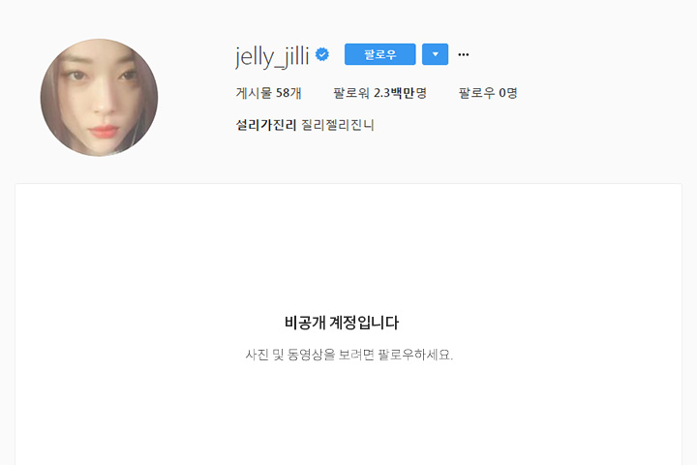The width and height of the screenshot is (697, 465).
Task: Click the 2.3백만명 follower count
Action: [x=400, y=93]
